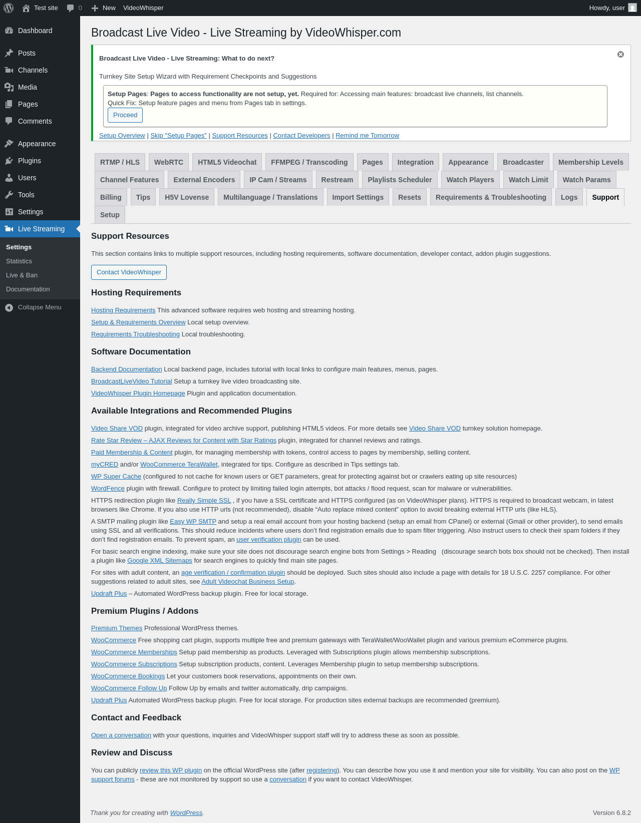Click the Open a conversation link

pos(121,735)
